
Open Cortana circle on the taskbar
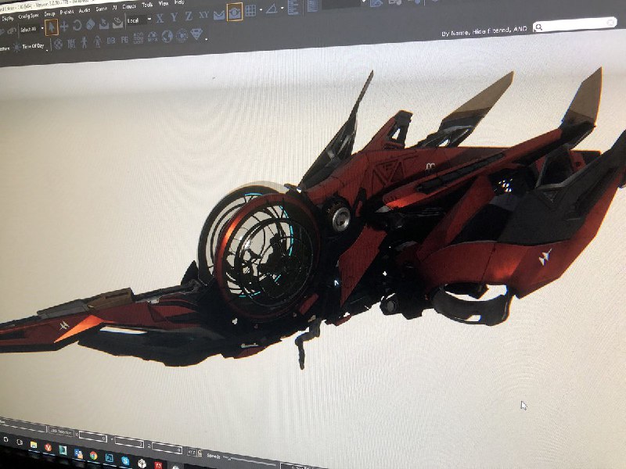coord(5,439)
